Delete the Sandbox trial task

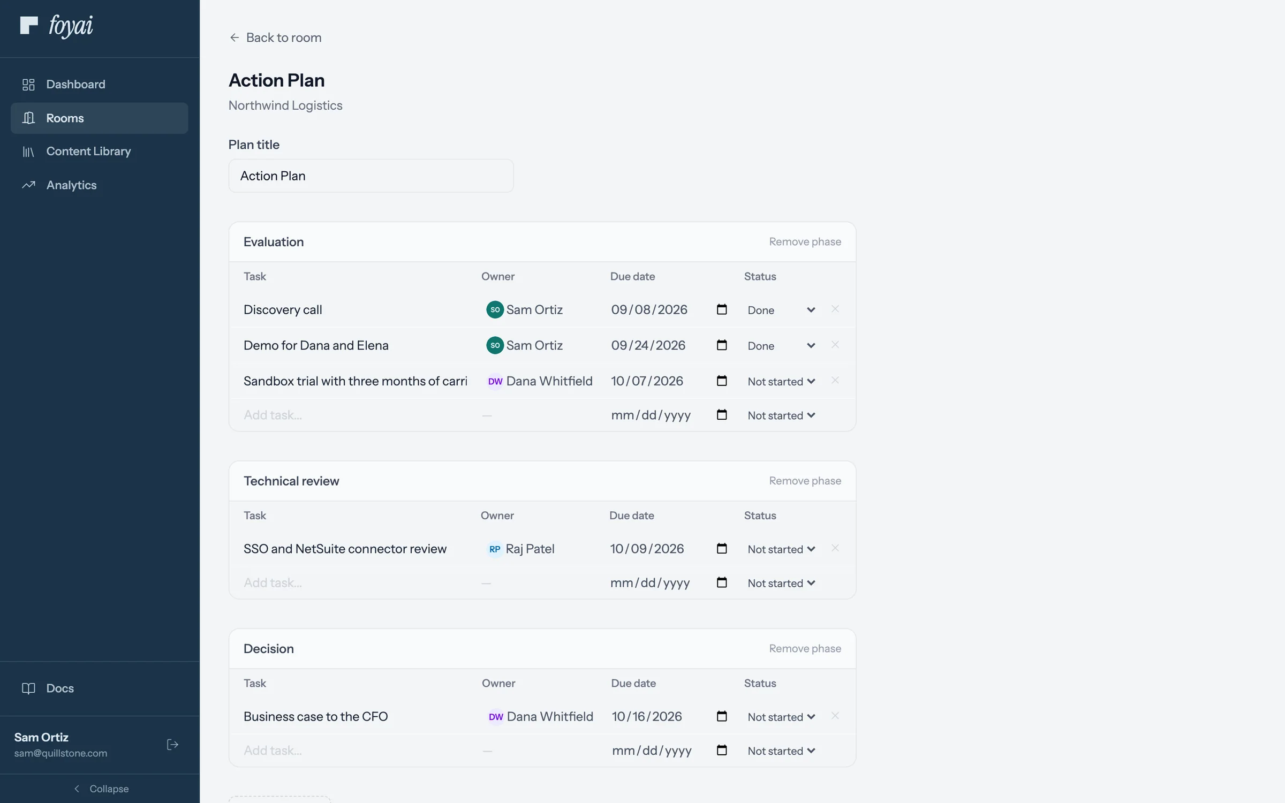pyautogui.click(x=835, y=380)
